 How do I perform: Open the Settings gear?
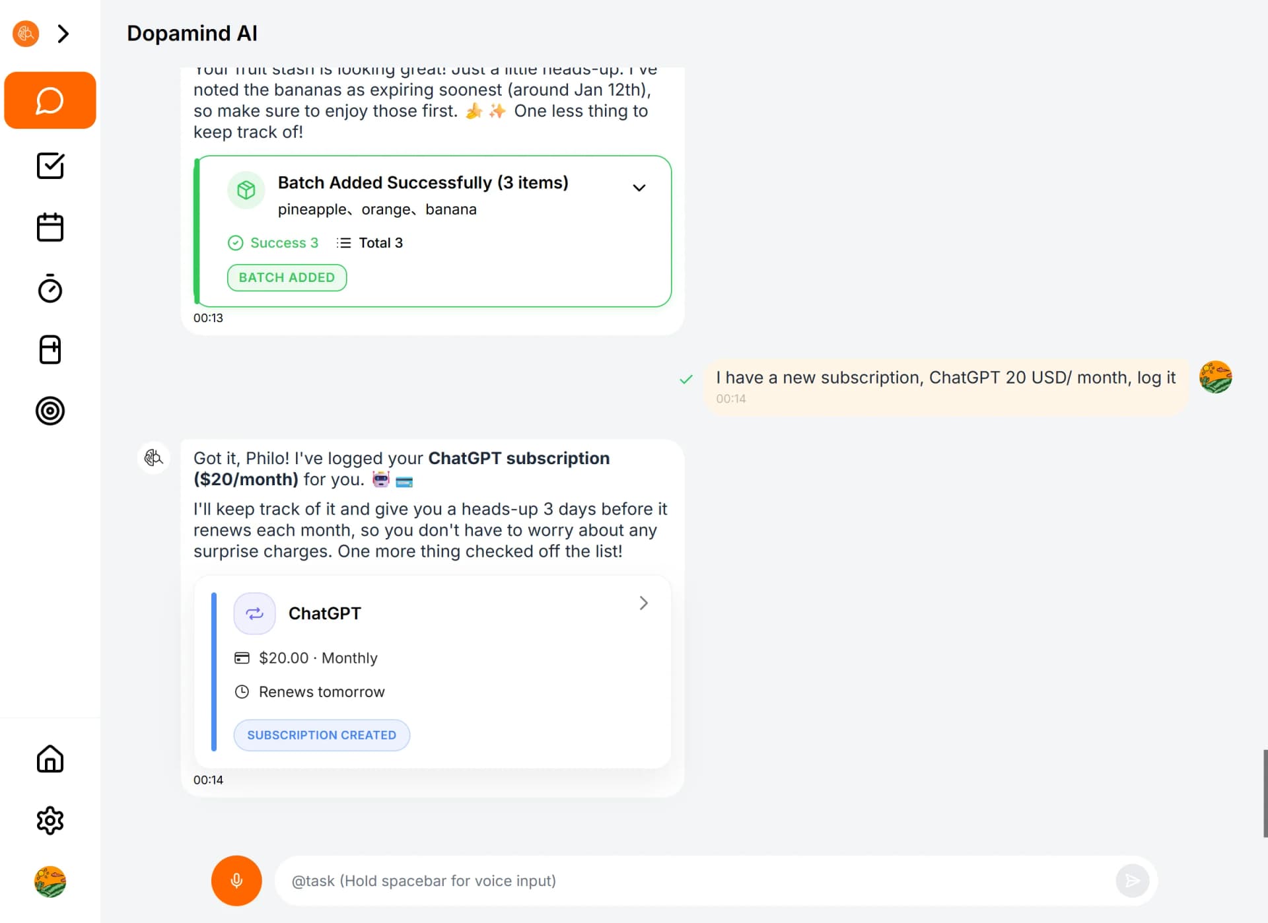coord(50,821)
